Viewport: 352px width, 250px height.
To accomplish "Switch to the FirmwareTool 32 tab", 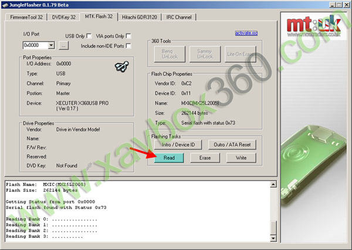I will 26,17.
